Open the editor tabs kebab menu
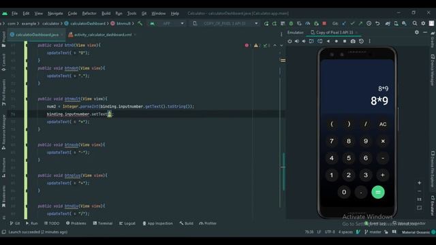The height and width of the screenshot is (245, 436). point(281,35)
